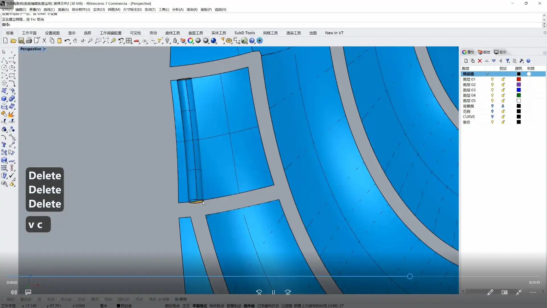Image resolution: width=547 pixels, height=308 pixels.
Task: Expand the command history scroll arrow
Action: coord(544,20)
